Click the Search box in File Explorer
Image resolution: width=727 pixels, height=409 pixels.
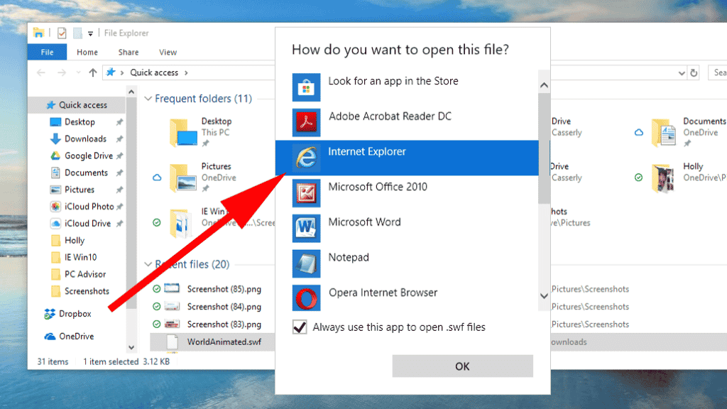pyautogui.click(x=717, y=72)
